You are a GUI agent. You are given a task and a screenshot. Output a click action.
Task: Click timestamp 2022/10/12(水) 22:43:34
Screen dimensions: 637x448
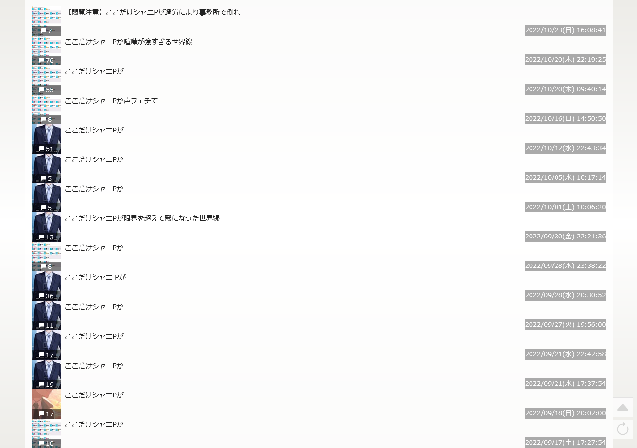click(x=565, y=148)
